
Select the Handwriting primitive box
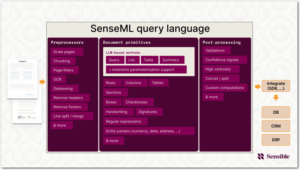[x=119, y=112]
